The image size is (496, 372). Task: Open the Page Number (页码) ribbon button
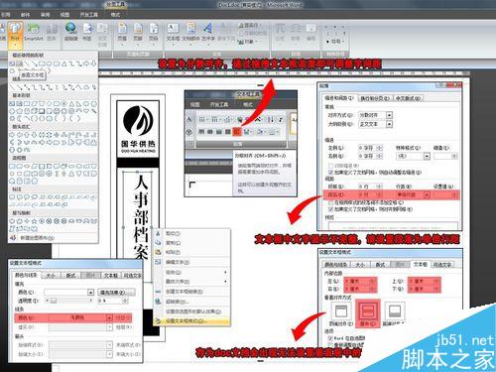[153, 33]
